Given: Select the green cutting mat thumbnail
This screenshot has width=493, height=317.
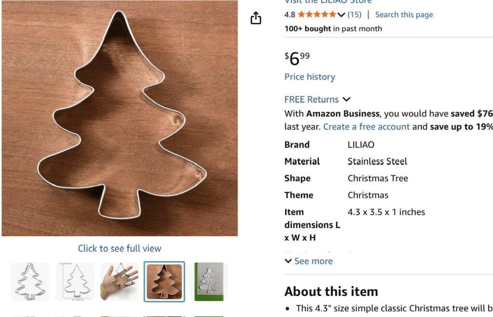Looking at the screenshot, I should point(209,282).
